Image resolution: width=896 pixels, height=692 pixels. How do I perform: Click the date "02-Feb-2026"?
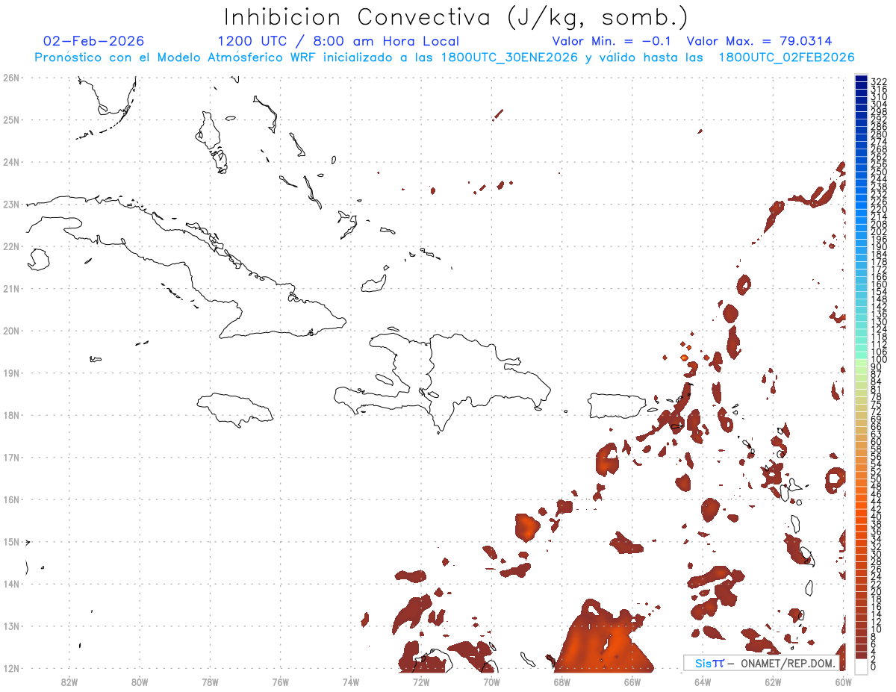pyautogui.click(x=94, y=41)
